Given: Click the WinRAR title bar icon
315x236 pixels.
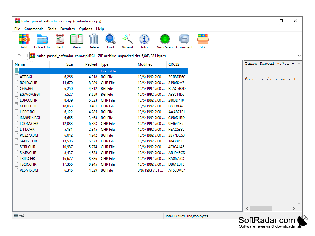Looking at the screenshot, I should coord(17,21).
